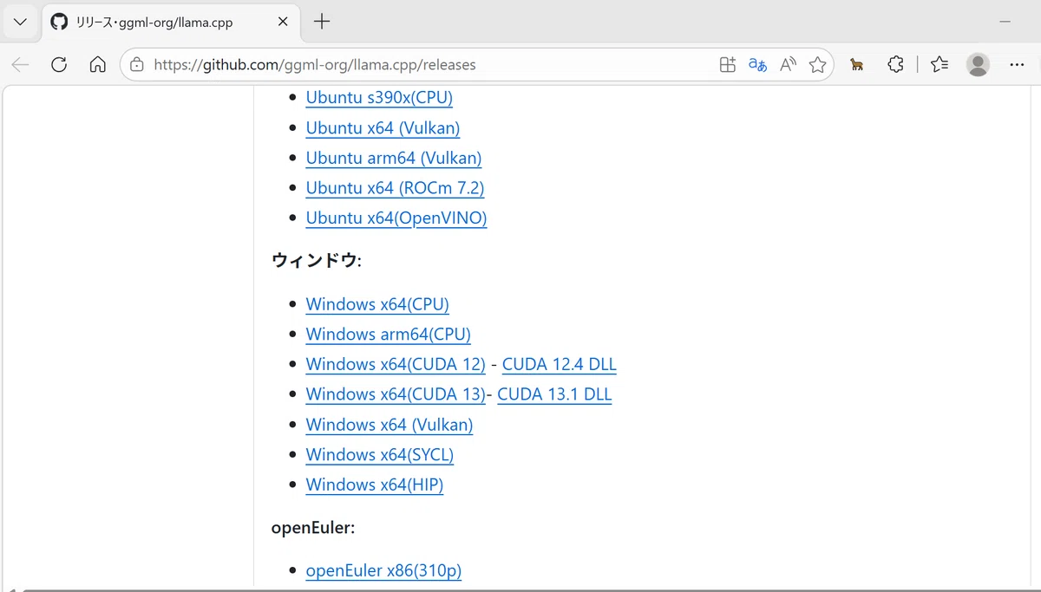Image resolution: width=1041 pixels, height=592 pixels.
Task: Download Windows x64(CUDA 13) build
Action: click(x=396, y=394)
